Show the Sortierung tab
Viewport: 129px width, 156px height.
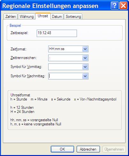(73, 17)
